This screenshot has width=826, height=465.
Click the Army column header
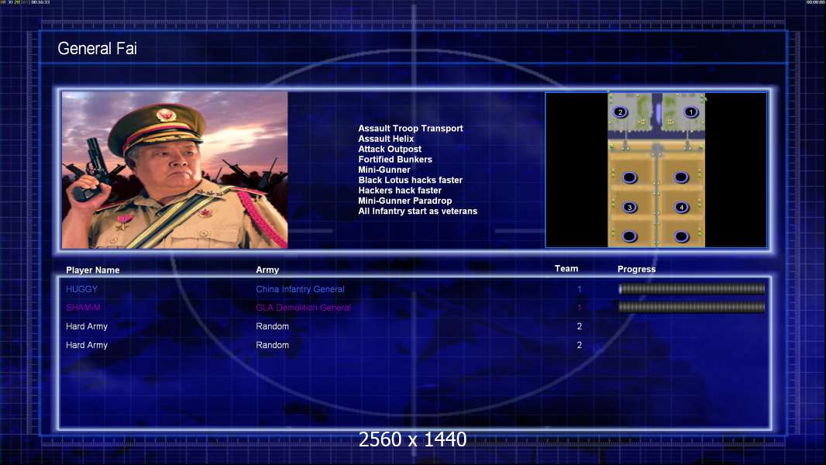click(267, 270)
